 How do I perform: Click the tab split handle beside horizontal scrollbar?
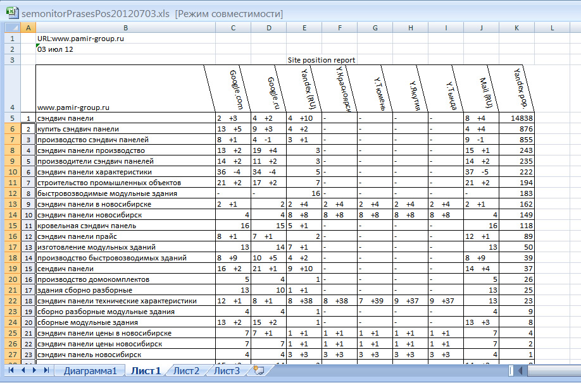point(511,370)
